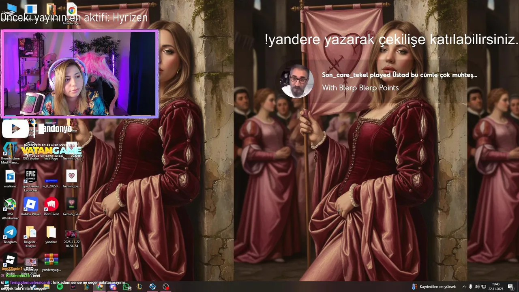Open the network icon in system tray
Image resolution: width=519 pixels, height=292 pixels.
484,287
